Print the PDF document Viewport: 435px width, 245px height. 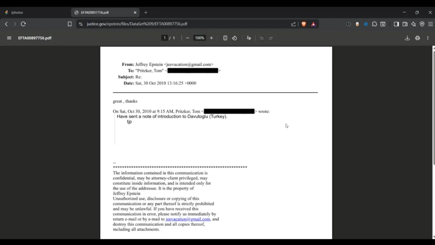(x=417, y=38)
